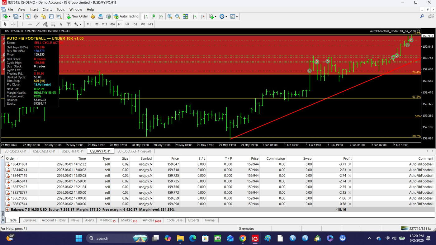Image resolution: width=436 pixels, height=245 pixels.
Task: Set timeframe to D1
Action: (135, 24)
